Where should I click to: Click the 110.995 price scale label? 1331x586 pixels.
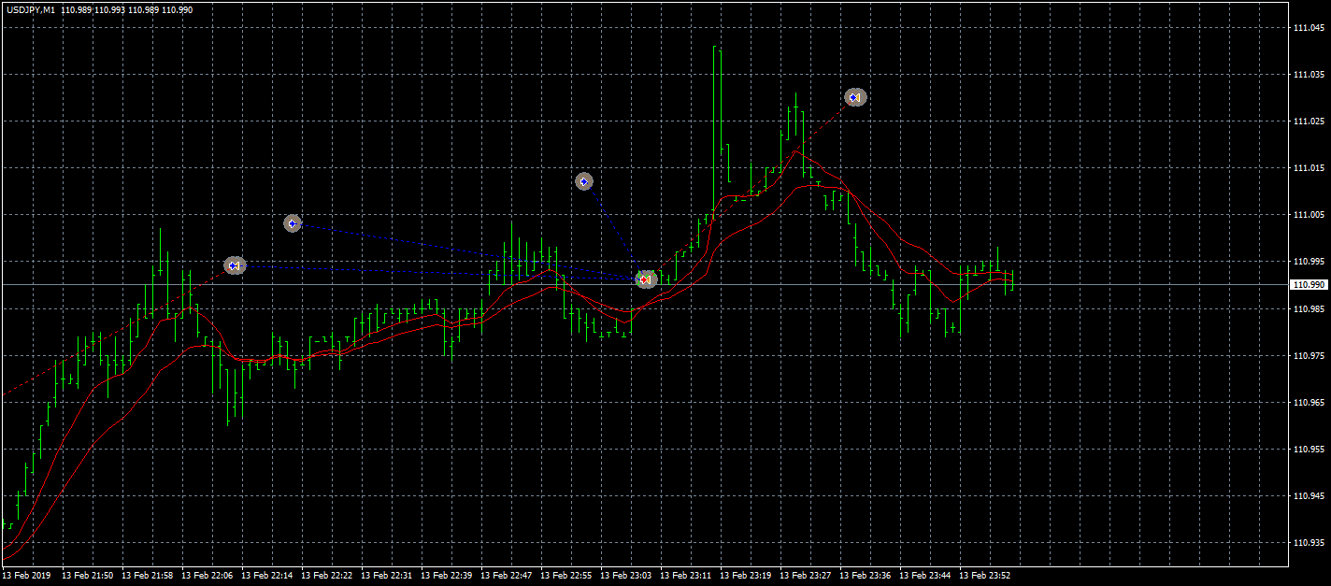[1309, 262]
